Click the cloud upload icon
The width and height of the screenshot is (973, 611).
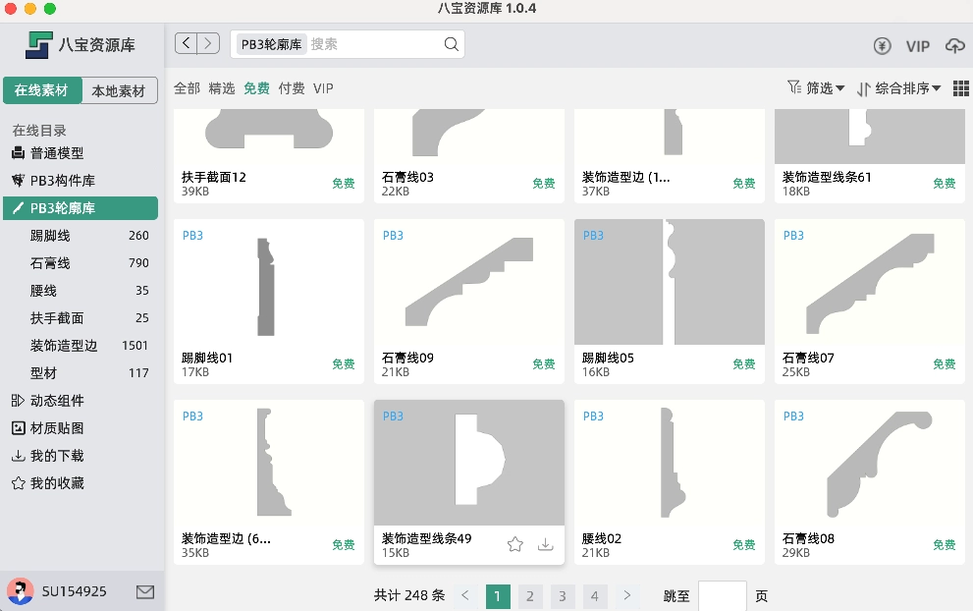pyautogui.click(x=954, y=46)
